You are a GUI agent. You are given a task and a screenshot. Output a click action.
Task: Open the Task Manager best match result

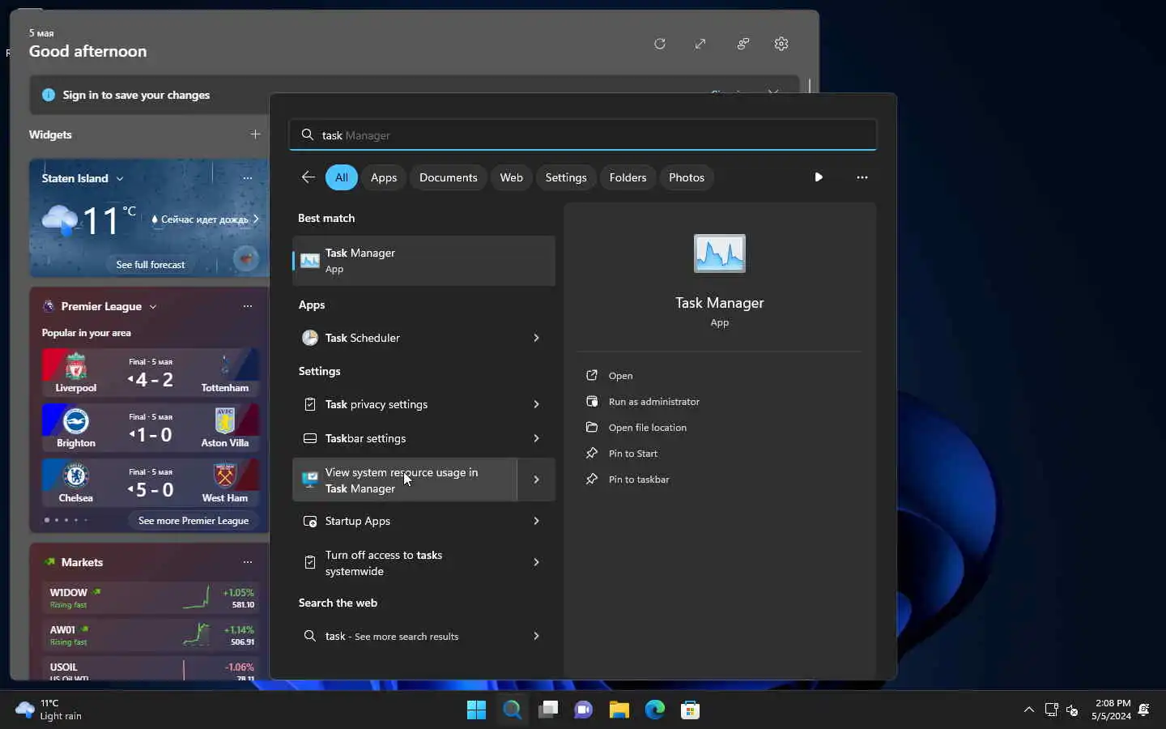tap(423, 261)
